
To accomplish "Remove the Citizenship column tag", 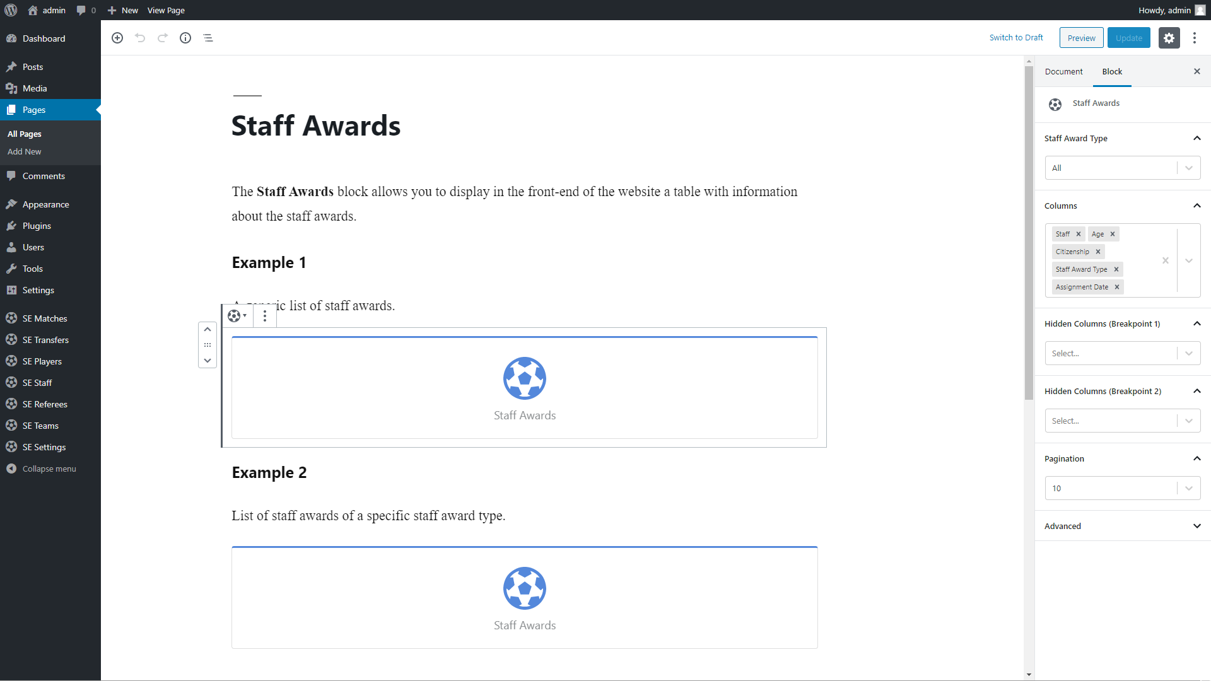I will click(x=1098, y=252).
